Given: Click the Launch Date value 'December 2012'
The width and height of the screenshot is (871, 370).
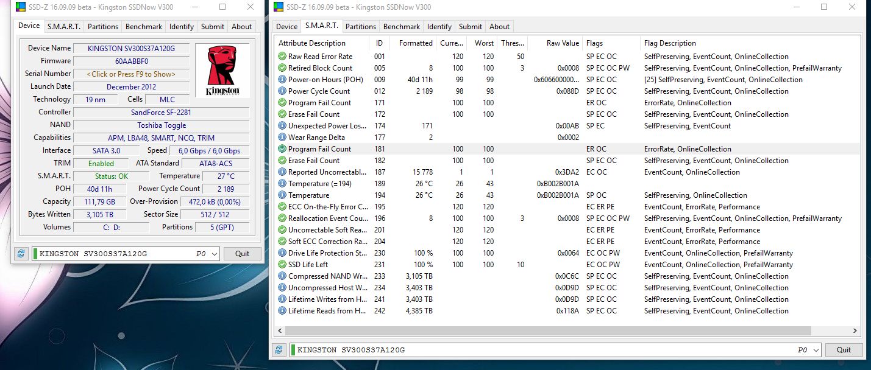Looking at the screenshot, I should (131, 86).
